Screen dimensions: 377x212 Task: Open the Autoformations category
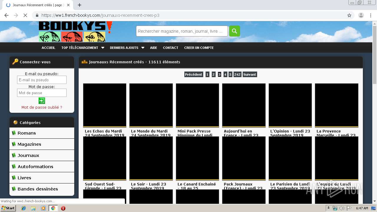coord(35,167)
